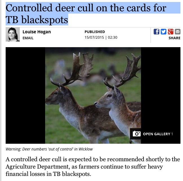This screenshot has width=183, height=181.
Task: Click the SHARE label
Action: pyautogui.click(x=174, y=38)
